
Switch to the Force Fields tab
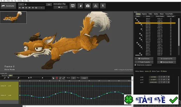[x=169, y=14]
